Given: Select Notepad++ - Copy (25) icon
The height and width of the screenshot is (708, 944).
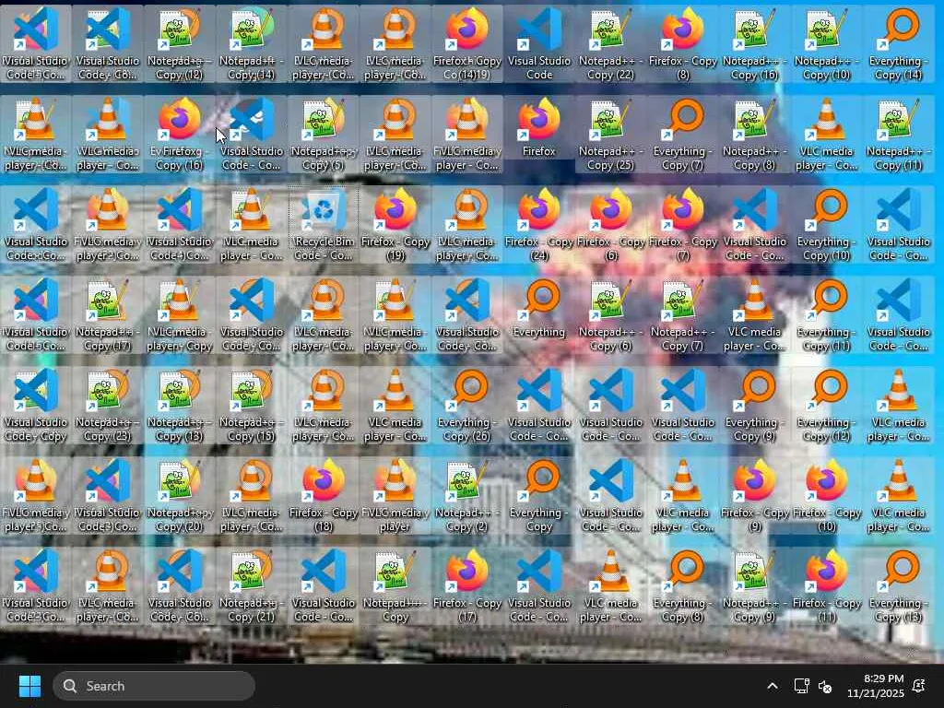Looking at the screenshot, I should [610, 135].
